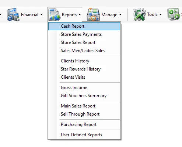Viewport: 182px width, 147px height.
Task: Open the Manage menu label
Action: [x=109, y=15]
